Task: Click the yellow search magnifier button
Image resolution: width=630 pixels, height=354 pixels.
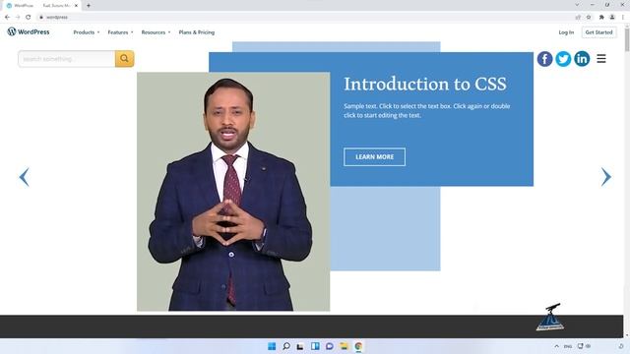Action: click(x=125, y=59)
